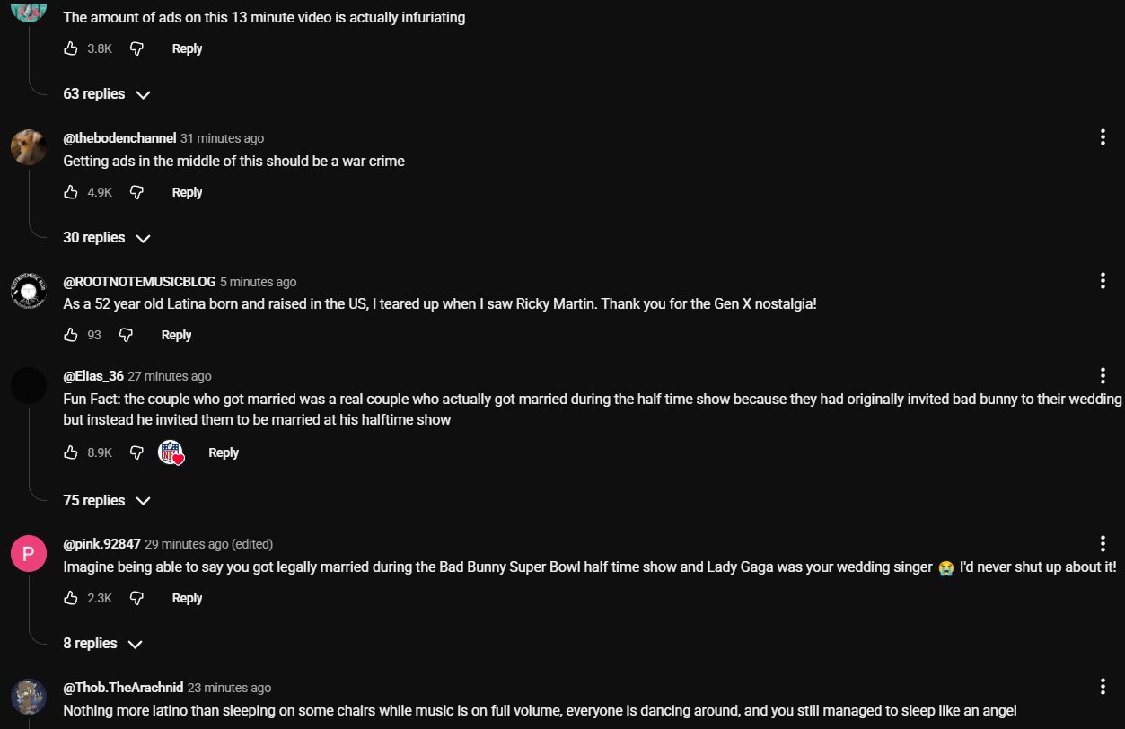
Task: Reply to the ROOTNOTEMUSICBLOG comment
Action: (x=176, y=335)
